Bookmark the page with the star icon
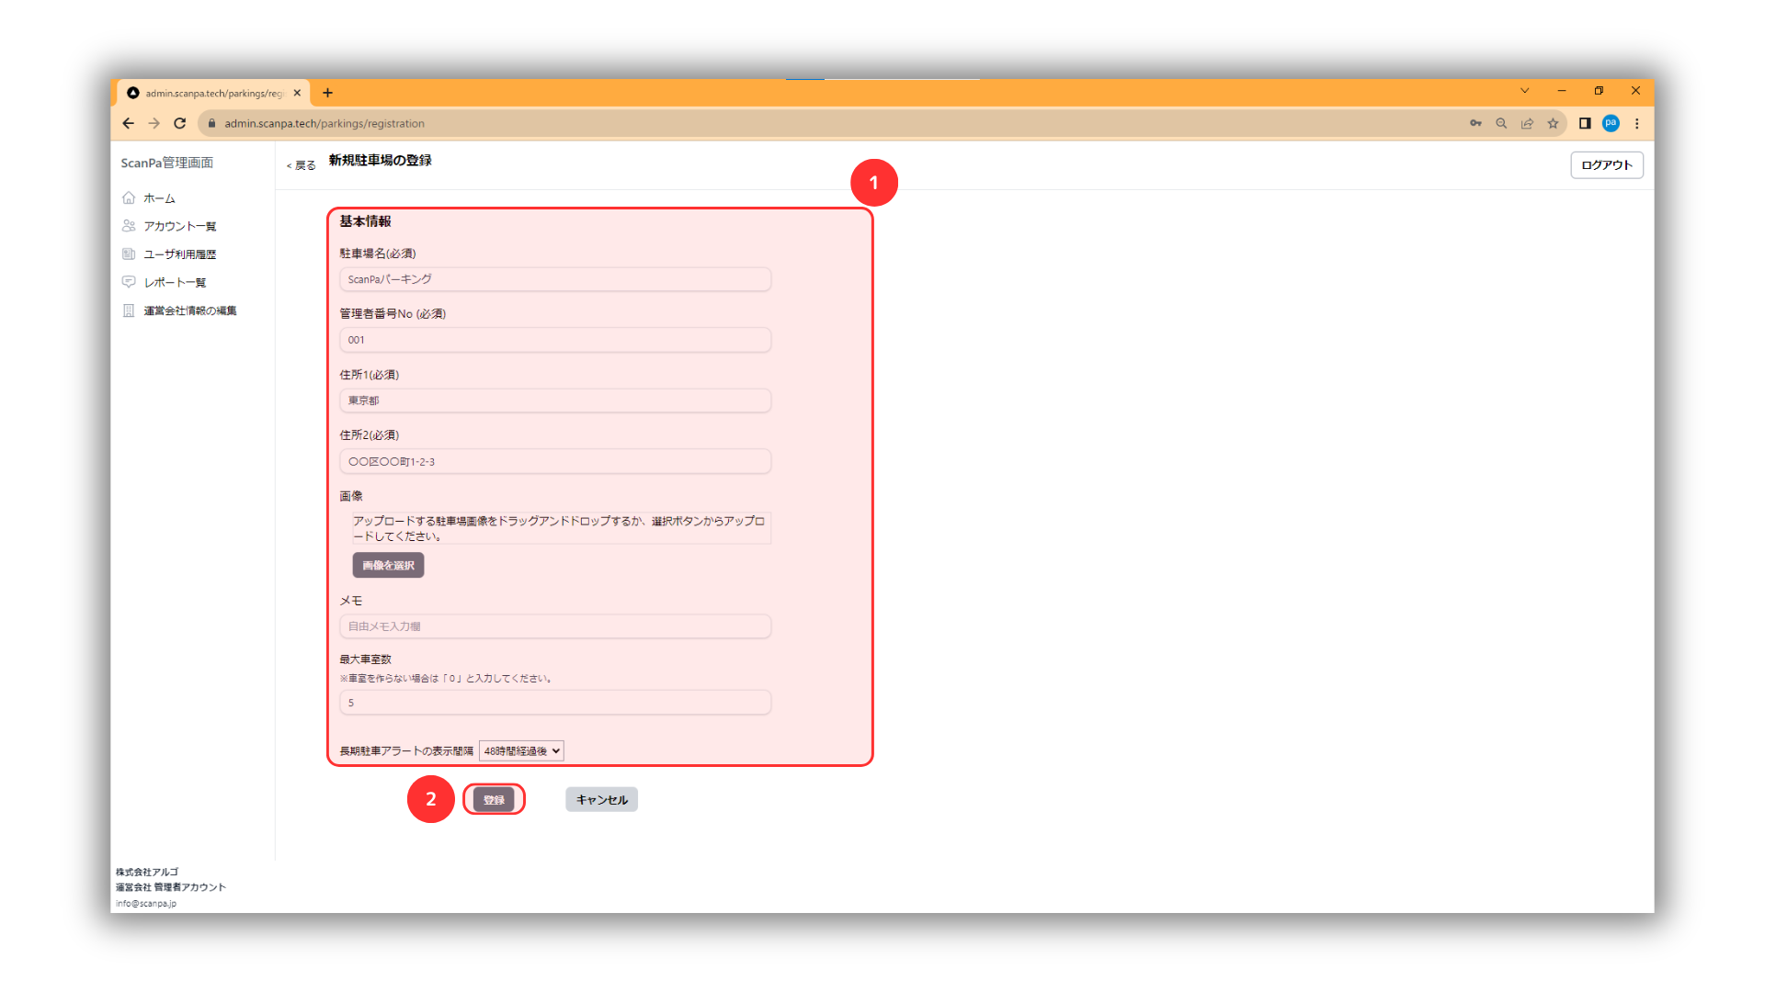 click(1553, 123)
